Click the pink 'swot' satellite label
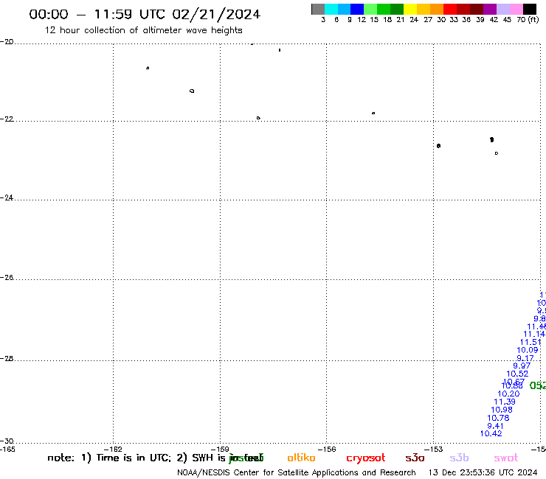Image resolution: width=546 pixels, height=479 pixels. coord(506,458)
